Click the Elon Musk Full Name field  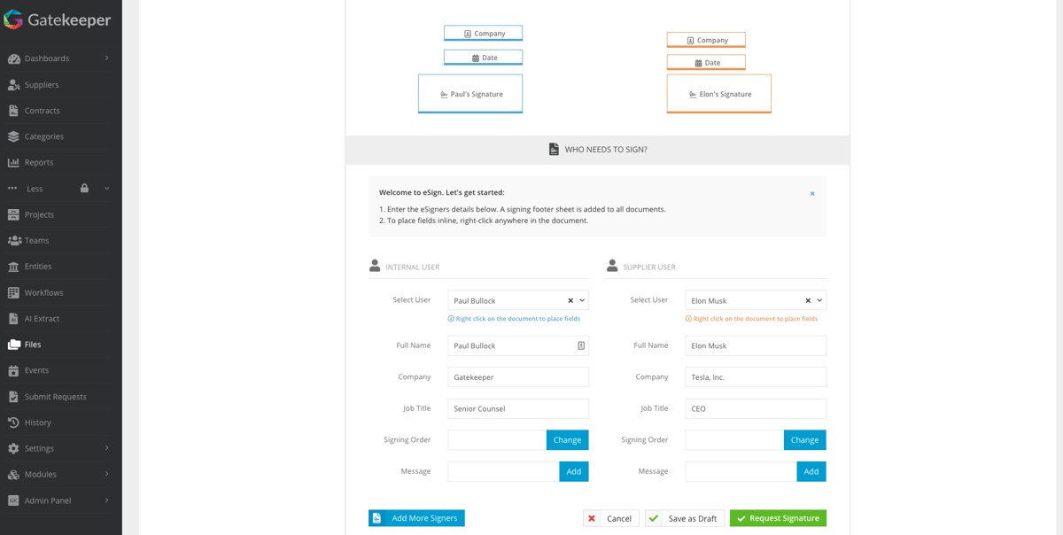pos(756,345)
